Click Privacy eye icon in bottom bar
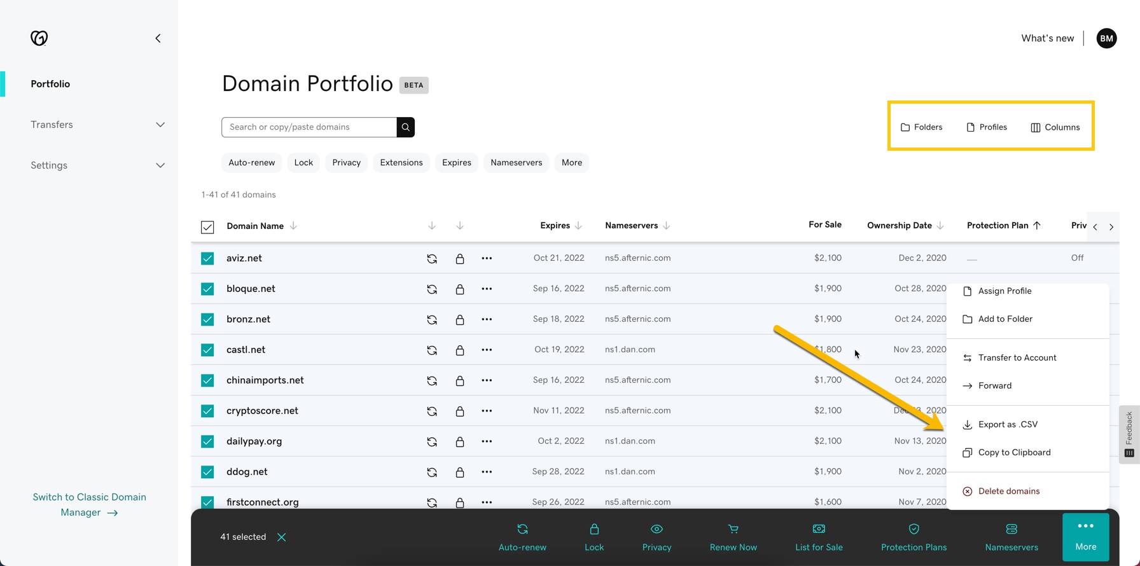 tap(657, 529)
